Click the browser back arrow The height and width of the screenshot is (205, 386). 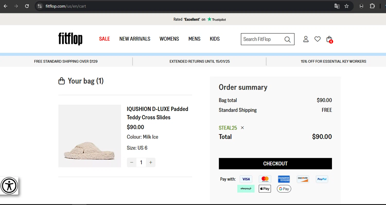tap(5, 6)
